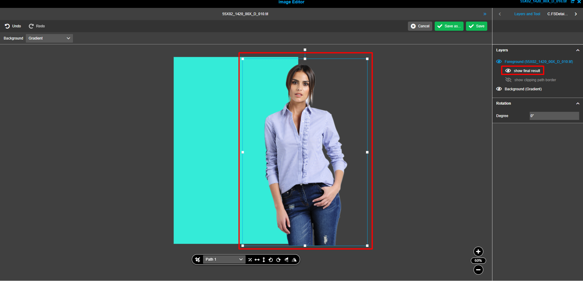The width and height of the screenshot is (583, 281).
Task: Select the Layers and Tool tab
Action: point(527,14)
